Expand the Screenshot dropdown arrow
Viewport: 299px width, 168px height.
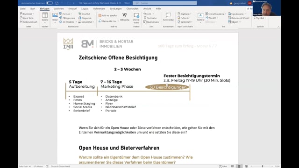click(x=93, y=22)
